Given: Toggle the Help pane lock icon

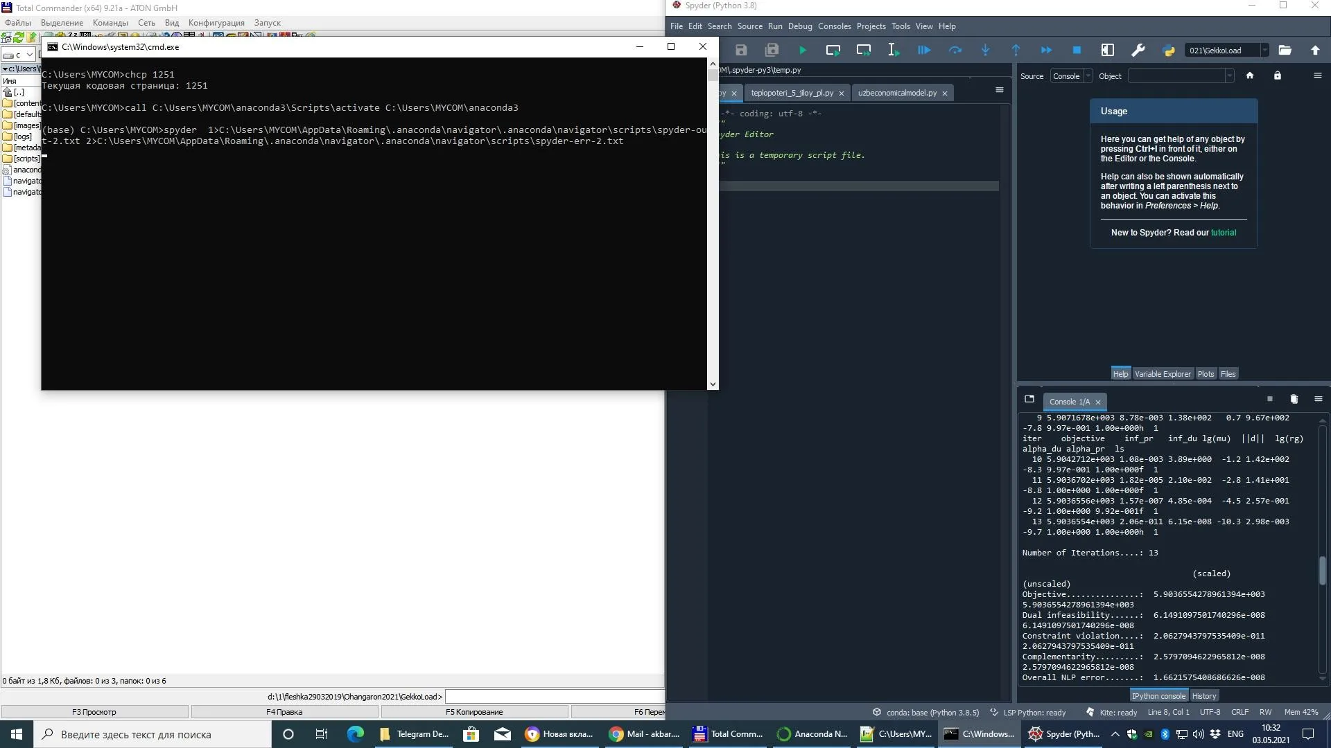Looking at the screenshot, I should click(x=1277, y=75).
